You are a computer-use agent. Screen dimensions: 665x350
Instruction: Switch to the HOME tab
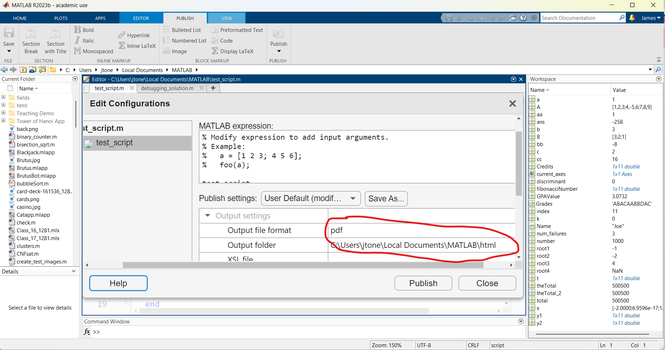(x=20, y=18)
